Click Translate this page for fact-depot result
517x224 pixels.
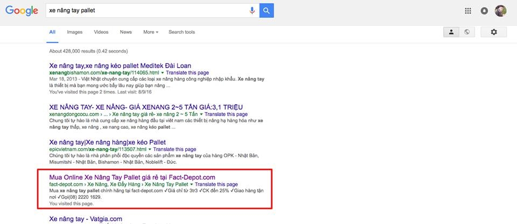216,185
